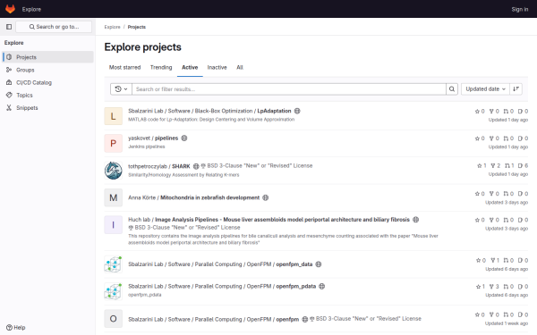Screen dimensions: 537x335
Task: Click the star count on LpAdaptation row
Action: pyautogui.click(x=480, y=111)
